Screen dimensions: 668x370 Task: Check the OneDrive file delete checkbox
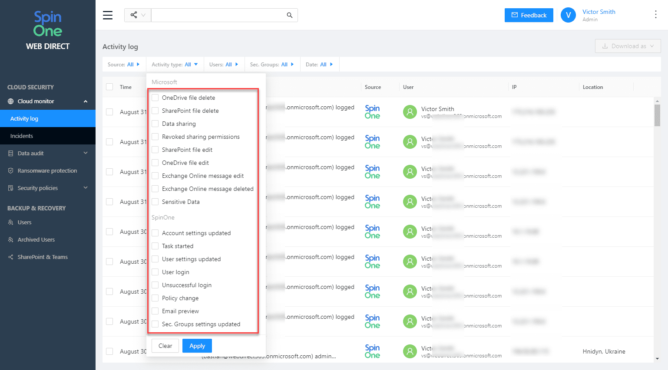pos(155,98)
